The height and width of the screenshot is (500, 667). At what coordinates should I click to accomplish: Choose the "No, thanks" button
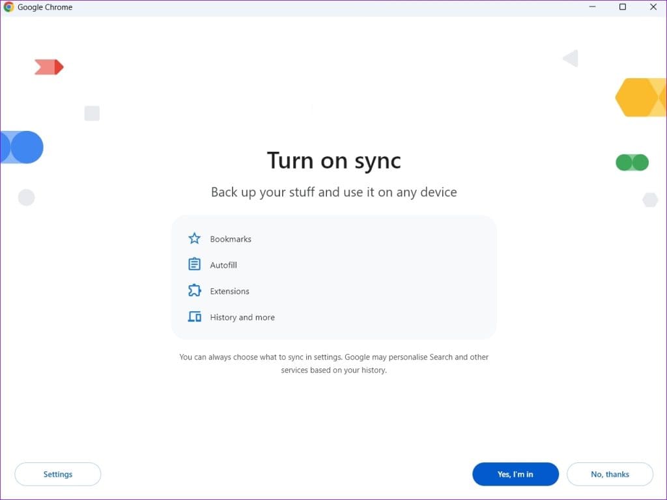coord(610,474)
